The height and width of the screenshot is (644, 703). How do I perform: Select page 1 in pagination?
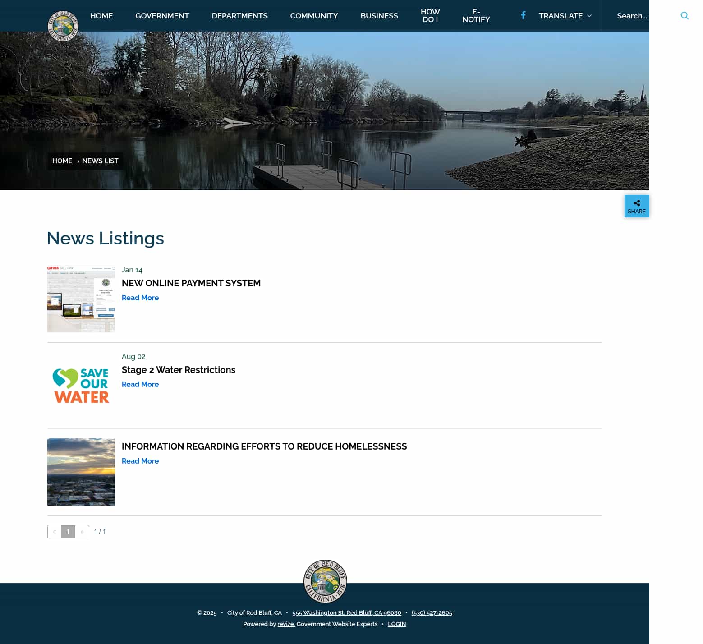click(68, 532)
